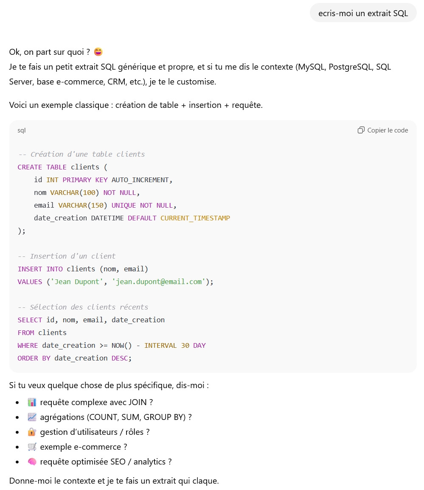Viewport: 424px width, 490px height.
Task: Click the rising chart emoji beside agrégations
Action: coord(32,417)
